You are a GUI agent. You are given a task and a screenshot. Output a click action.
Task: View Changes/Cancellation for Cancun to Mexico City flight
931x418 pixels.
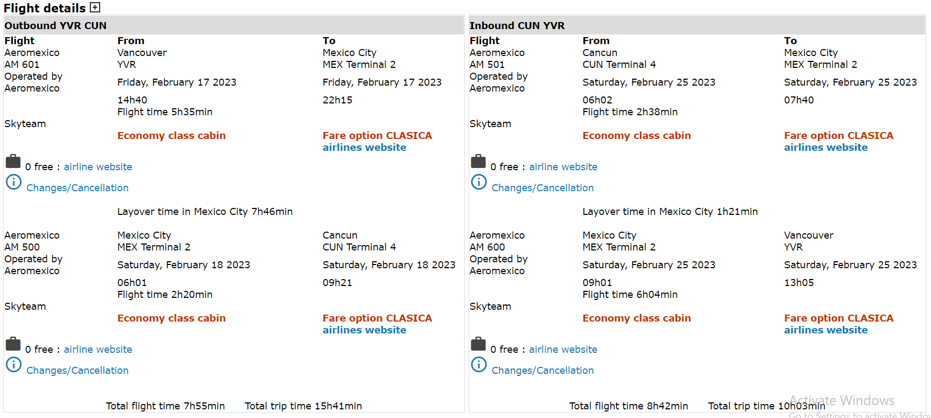point(542,188)
